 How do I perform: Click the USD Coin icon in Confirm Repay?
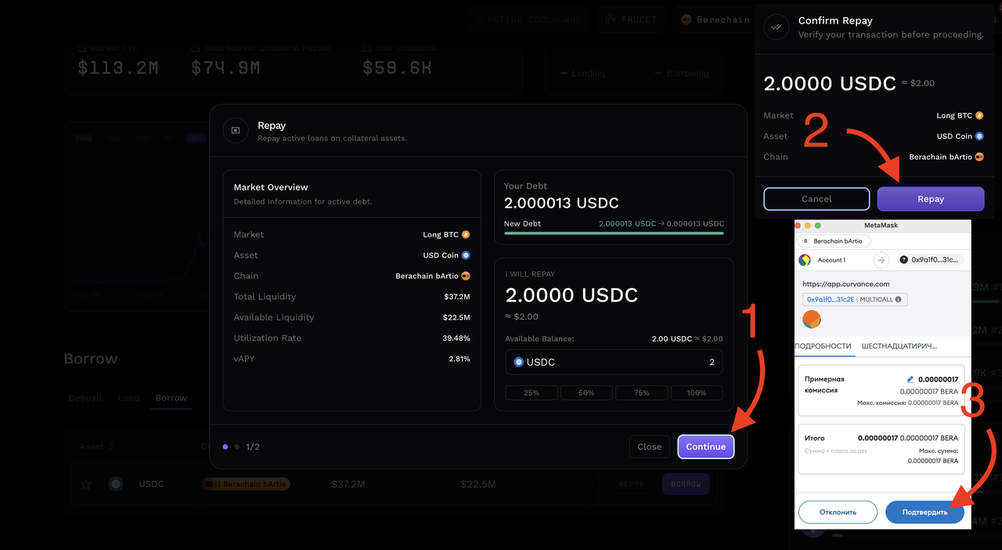coord(979,136)
